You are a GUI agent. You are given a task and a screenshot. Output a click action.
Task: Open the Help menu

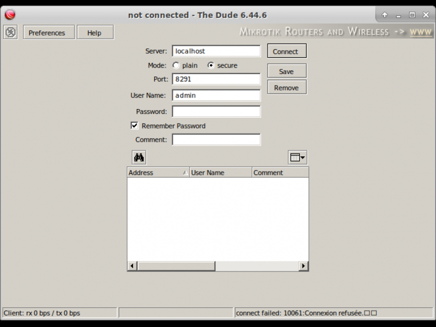tap(95, 33)
